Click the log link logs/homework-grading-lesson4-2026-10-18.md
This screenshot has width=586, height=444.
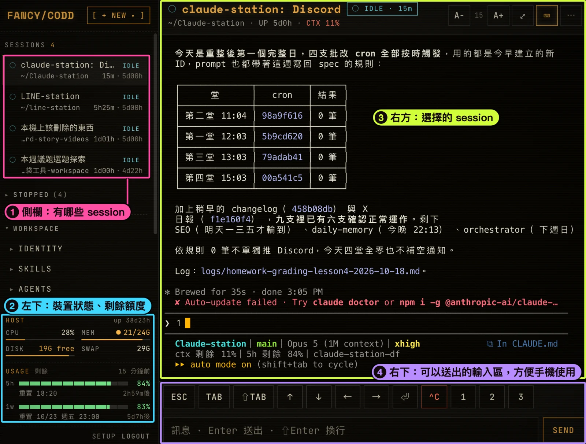(x=310, y=271)
